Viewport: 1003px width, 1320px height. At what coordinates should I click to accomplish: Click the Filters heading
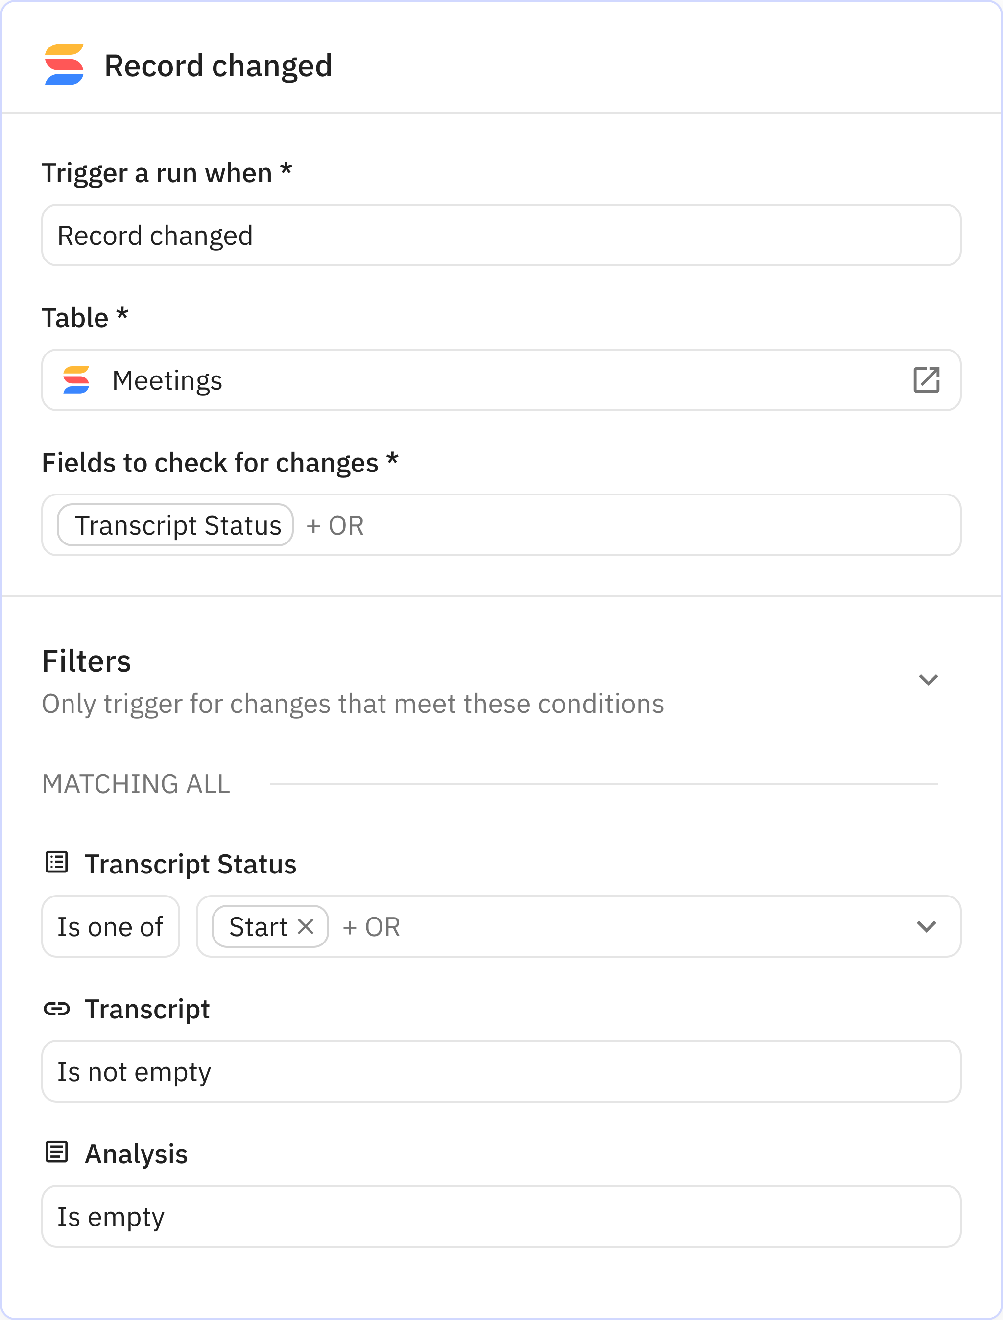(87, 660)
